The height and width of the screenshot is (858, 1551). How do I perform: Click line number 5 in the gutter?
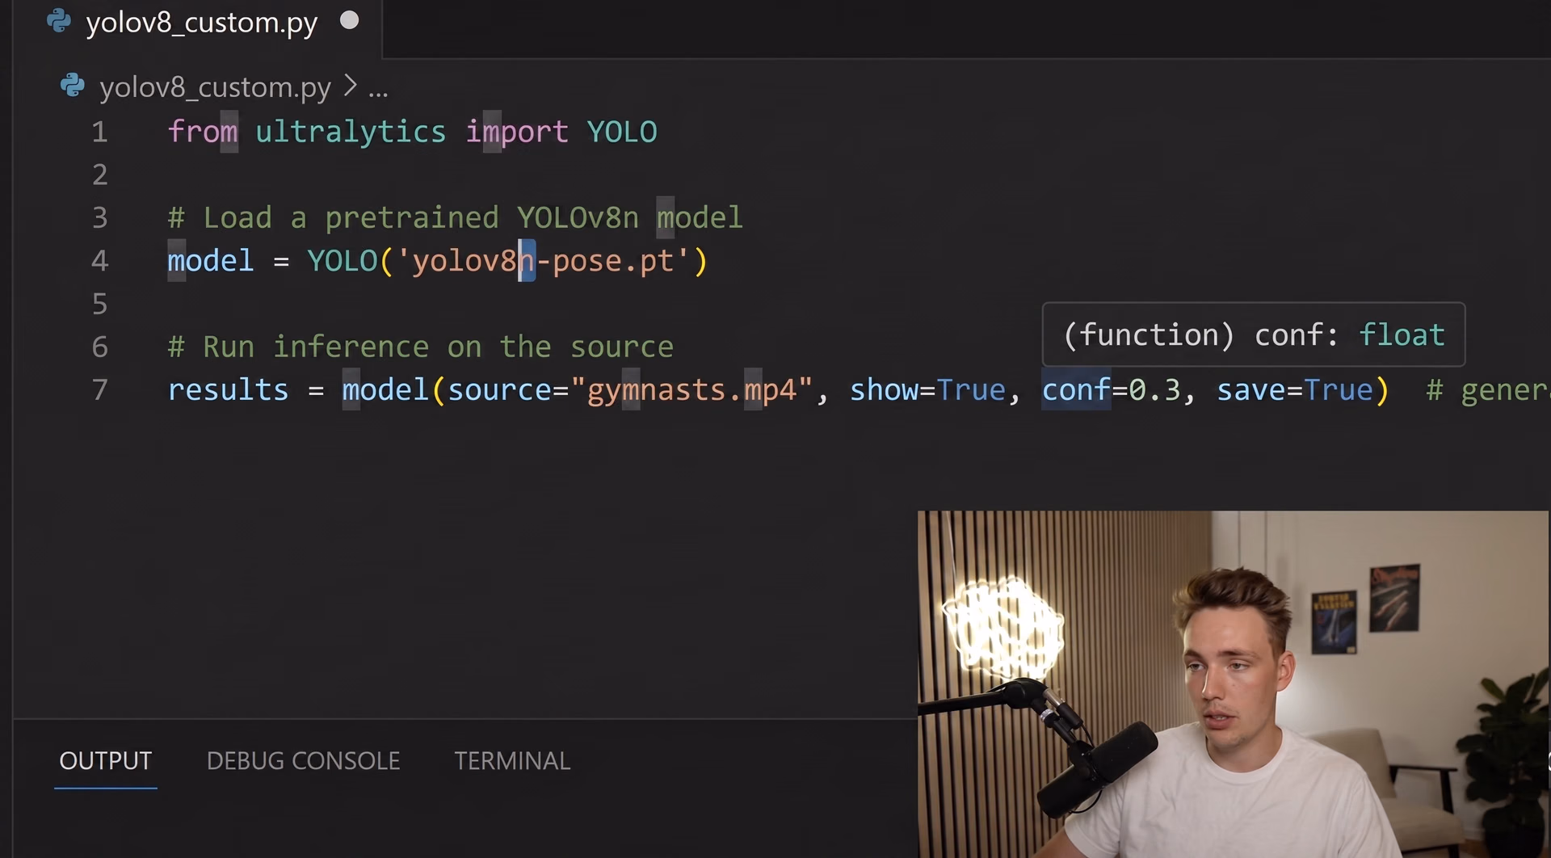tap(99, 304)
